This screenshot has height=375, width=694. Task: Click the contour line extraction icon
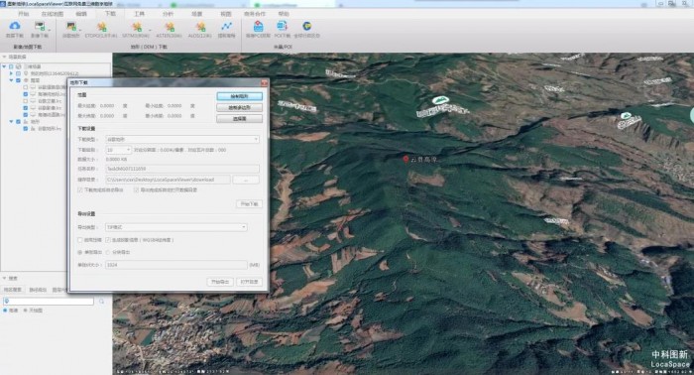[227, 27]
